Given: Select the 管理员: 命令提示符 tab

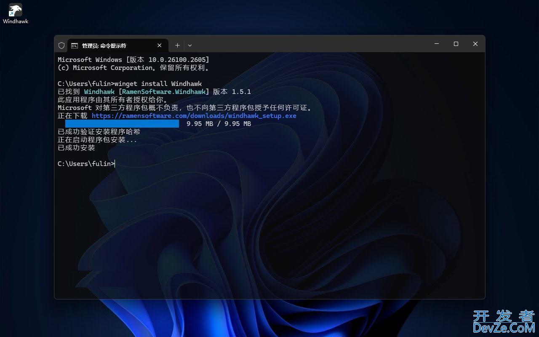Looking at the screenshot, I should pos(118,45).
